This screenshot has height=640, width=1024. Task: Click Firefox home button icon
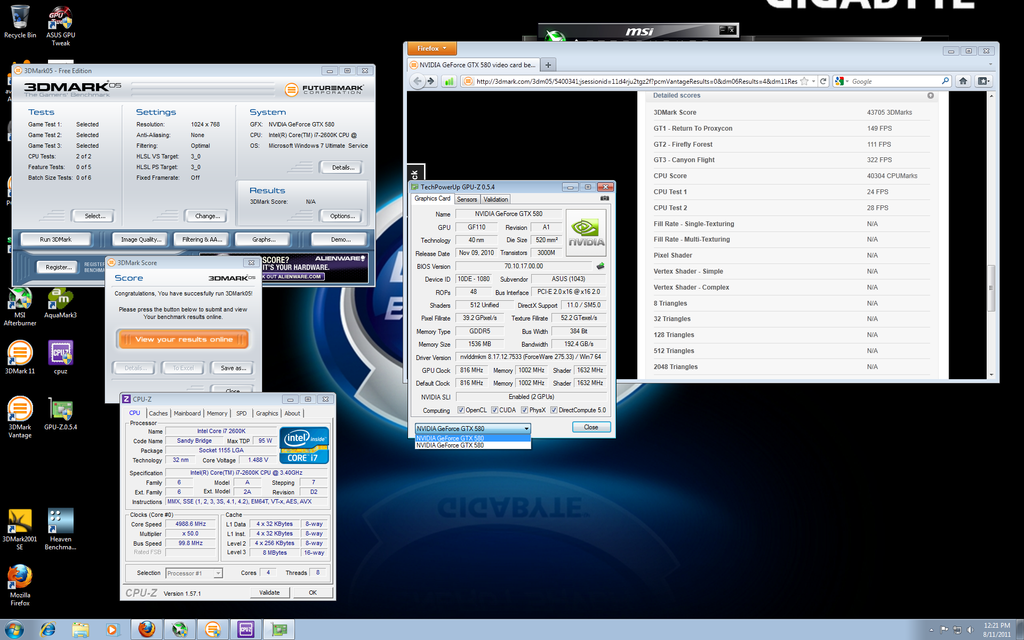click(963, 81)
